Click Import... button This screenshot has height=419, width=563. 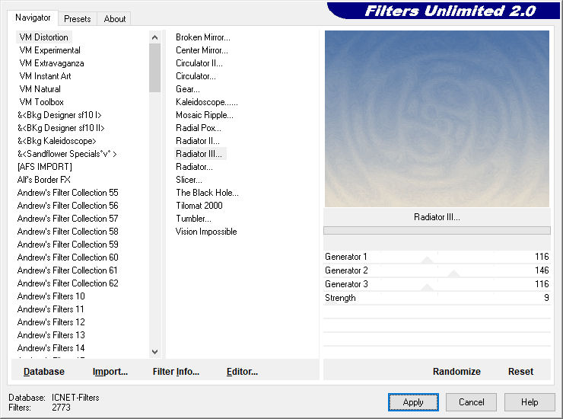110,372
